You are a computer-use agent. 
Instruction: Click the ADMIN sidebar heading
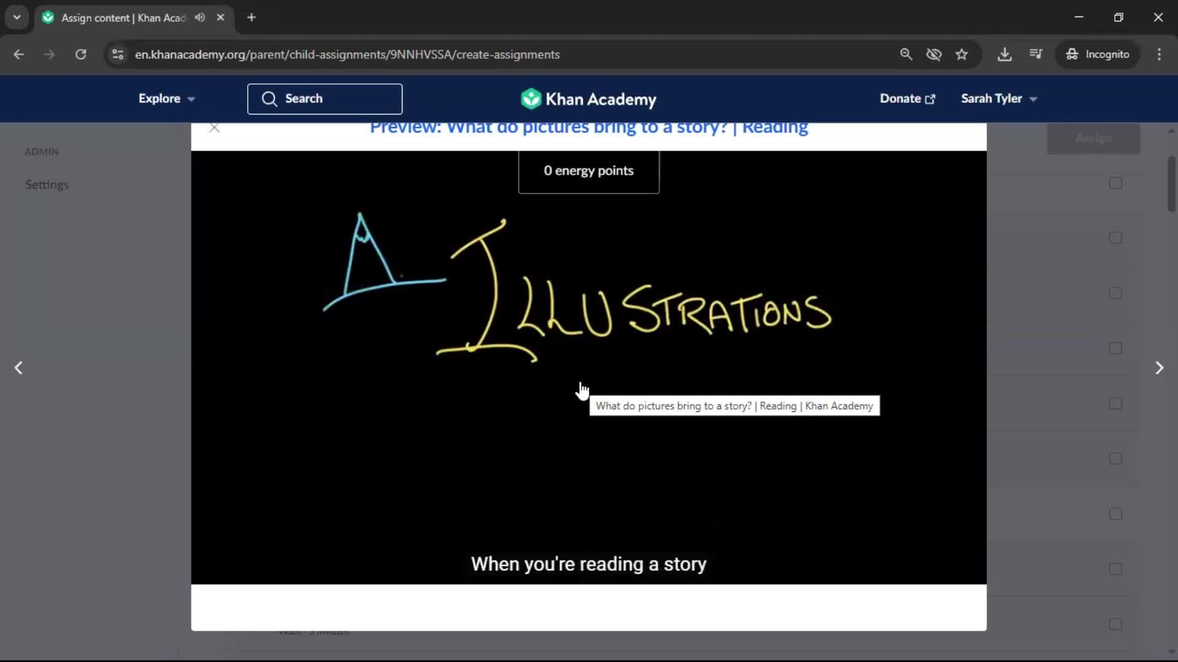click(42, 151)
